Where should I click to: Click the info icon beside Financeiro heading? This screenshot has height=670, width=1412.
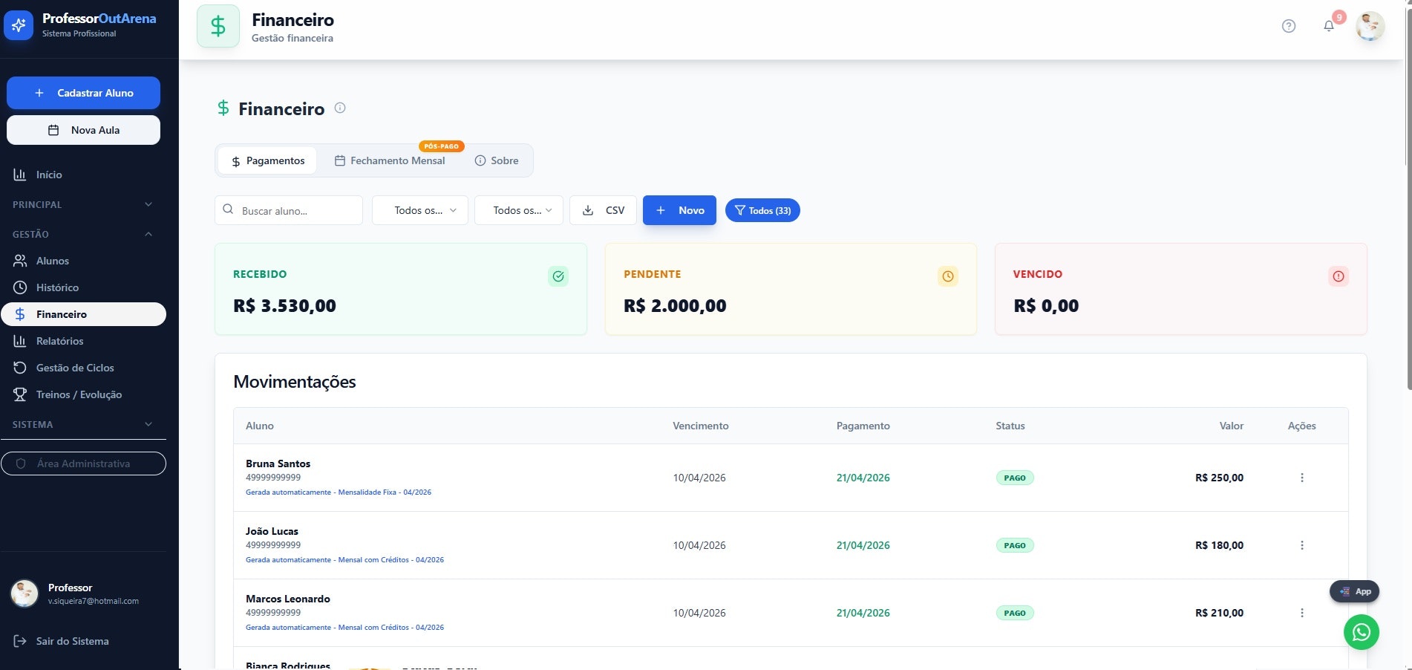340,108
